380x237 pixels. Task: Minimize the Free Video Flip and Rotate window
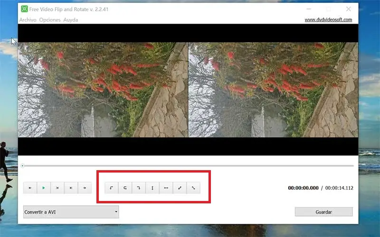(309, 9)
